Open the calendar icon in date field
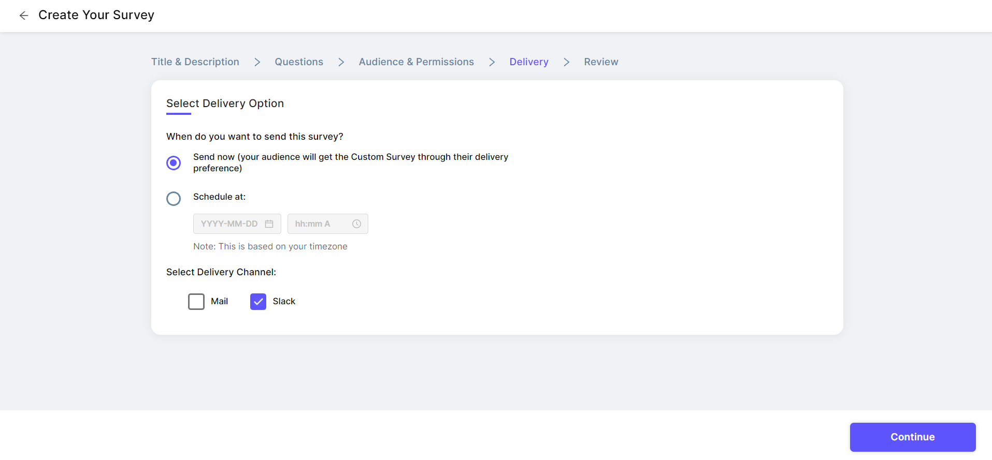This screenshot has width=992, height=460. coord(269,224)
